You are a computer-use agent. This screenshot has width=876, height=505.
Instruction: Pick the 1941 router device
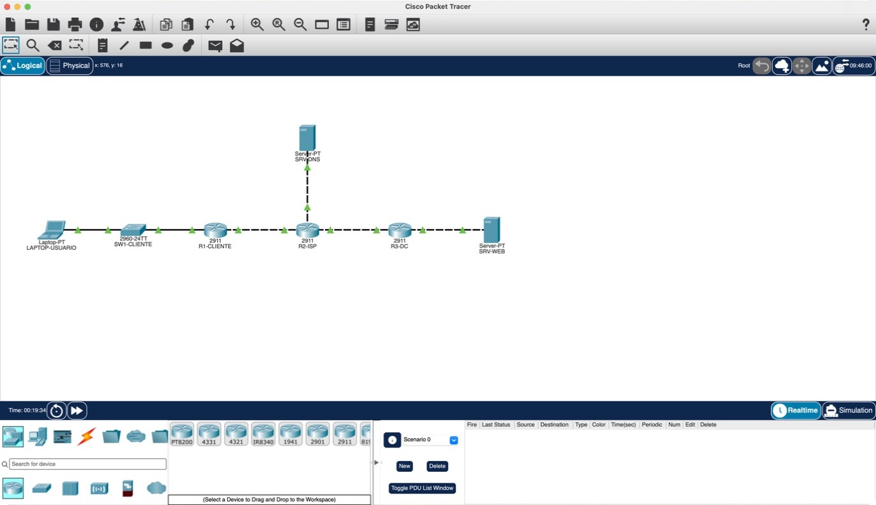291,434
